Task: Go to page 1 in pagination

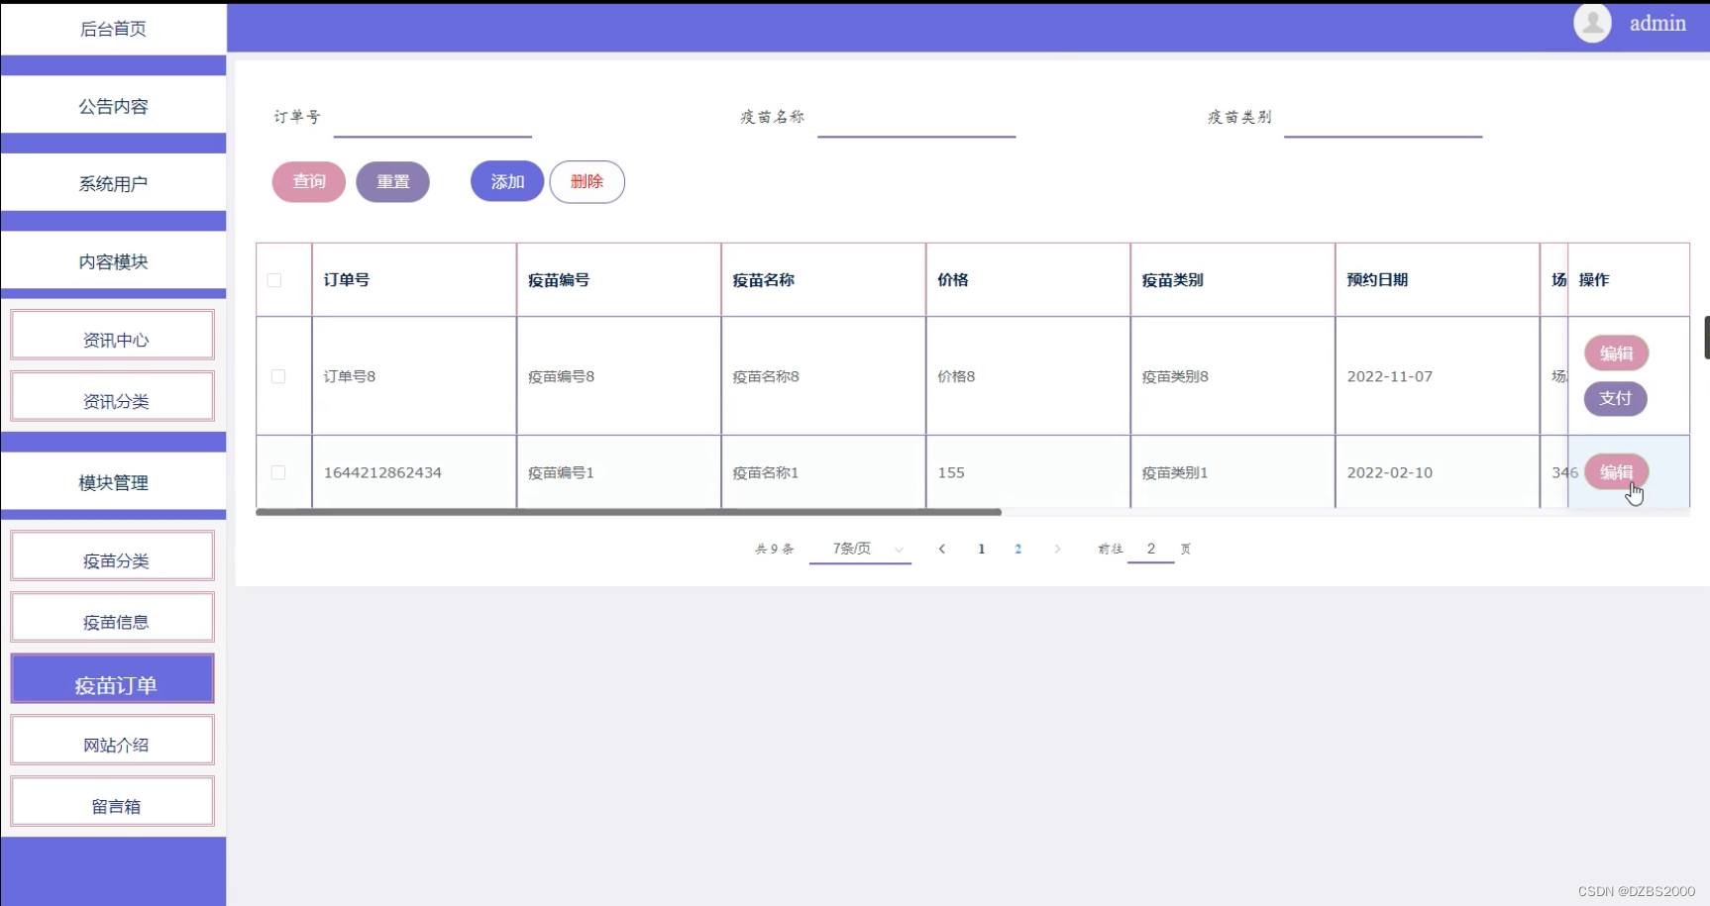Action: [x=982, y=549]
